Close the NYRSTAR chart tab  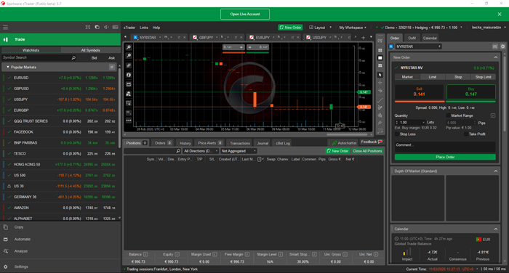(x=185, y=38)
